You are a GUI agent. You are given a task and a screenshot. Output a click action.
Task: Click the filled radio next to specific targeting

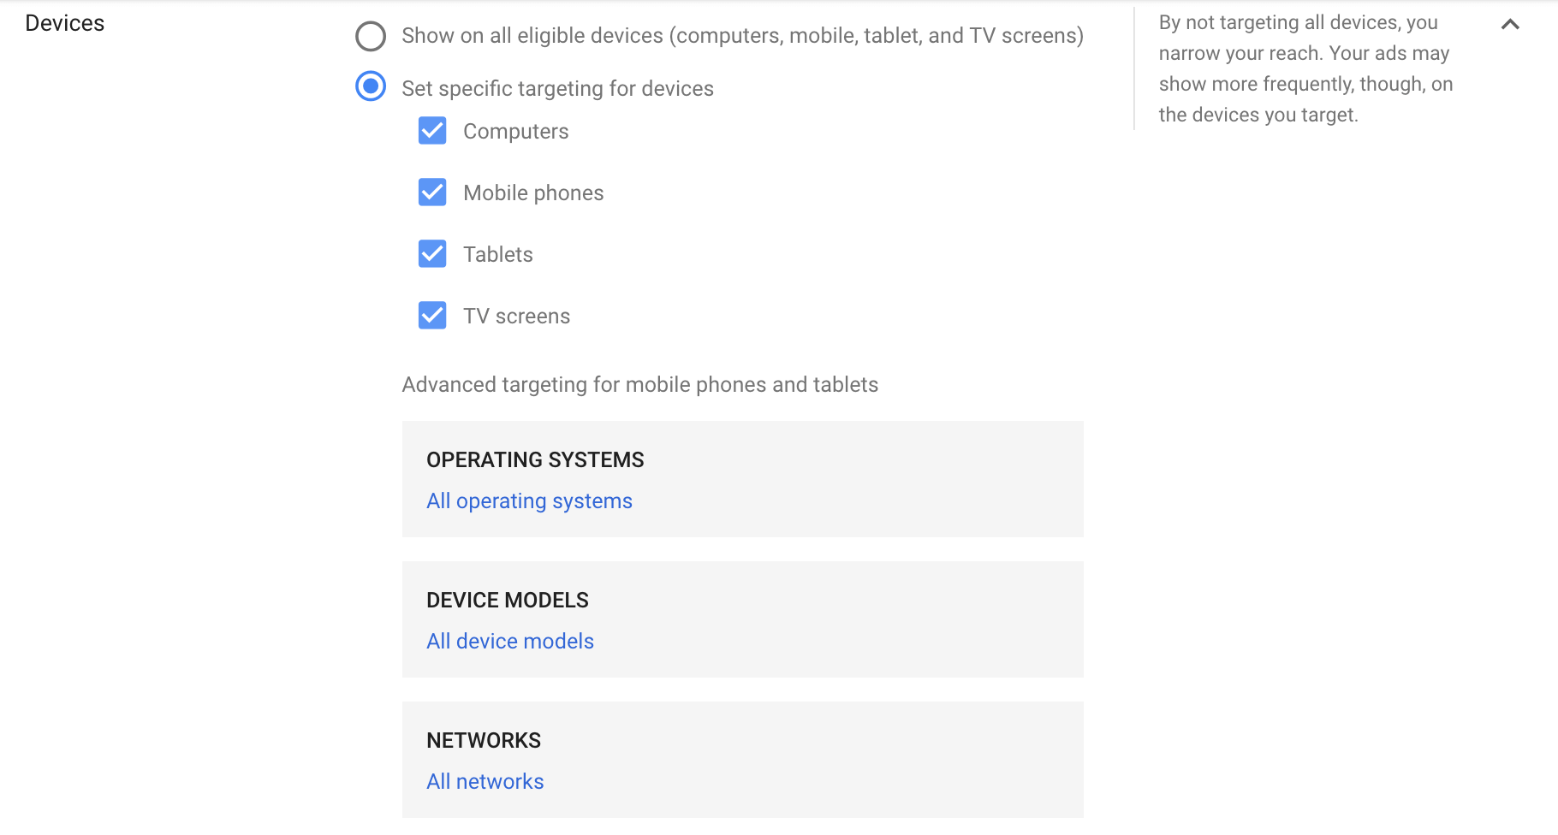[x=370, y=87]
